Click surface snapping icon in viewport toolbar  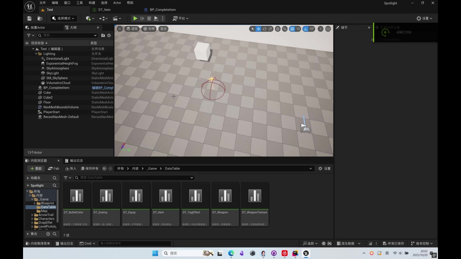(285, 29)
